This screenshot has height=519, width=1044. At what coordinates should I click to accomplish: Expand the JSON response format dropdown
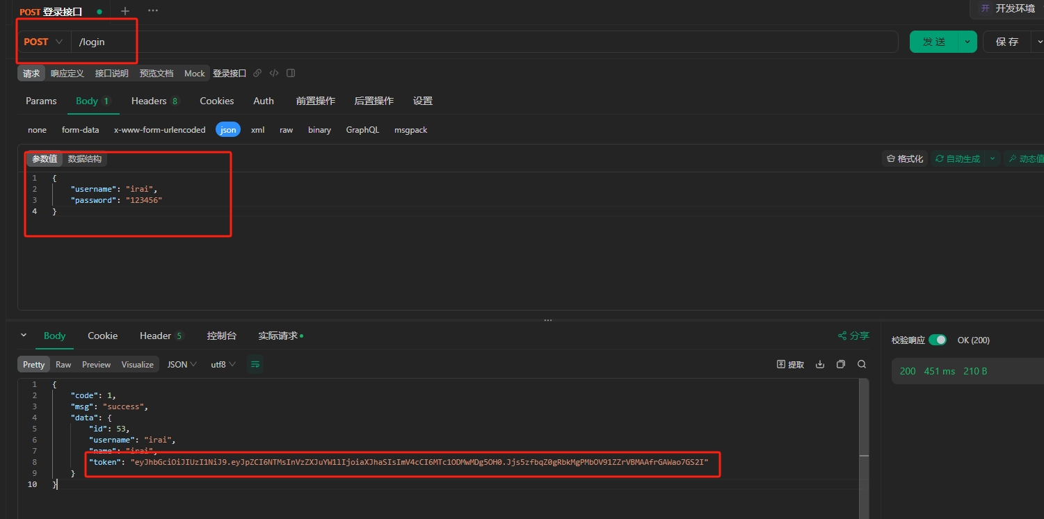pyautogui.click(x=182, y=364)
